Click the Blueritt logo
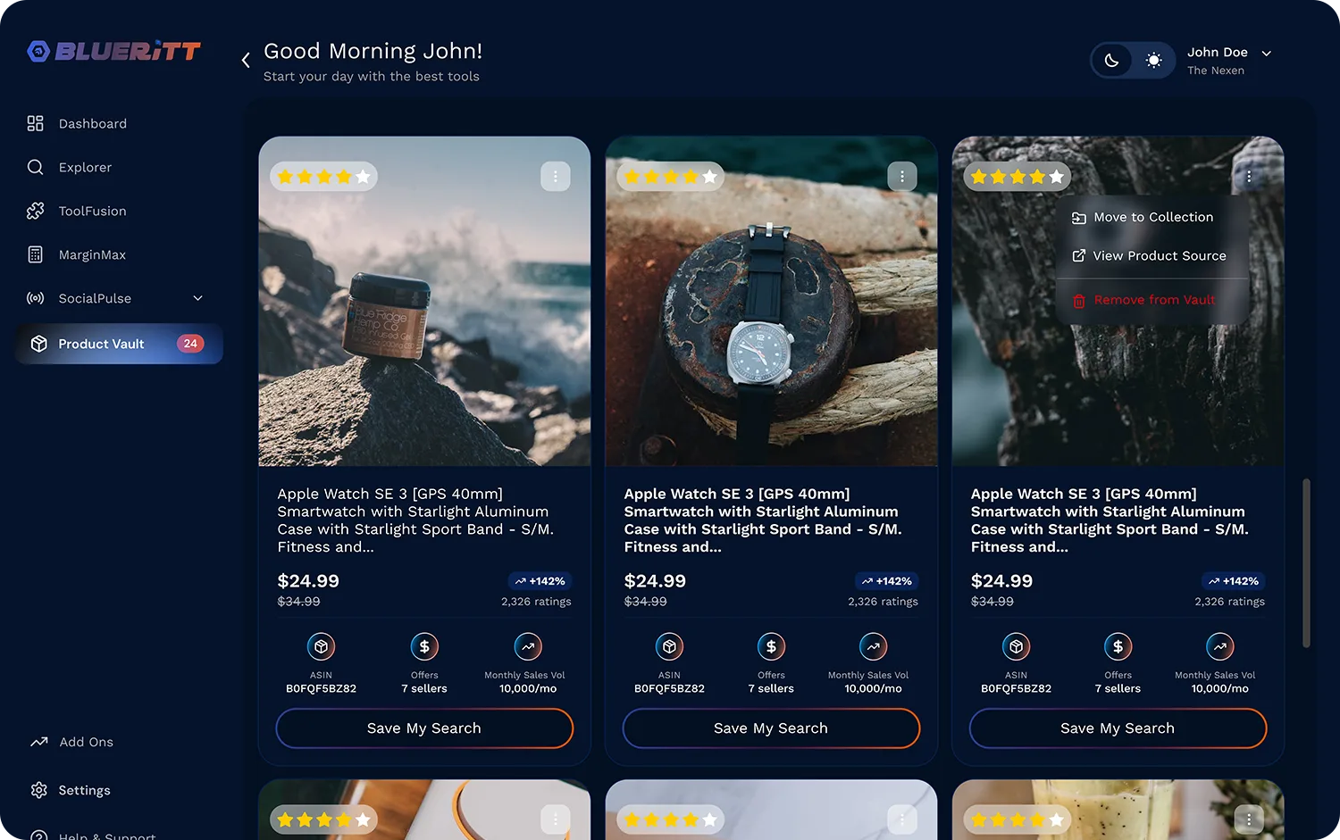This screenshot has width=1340, height=840. 113,51
